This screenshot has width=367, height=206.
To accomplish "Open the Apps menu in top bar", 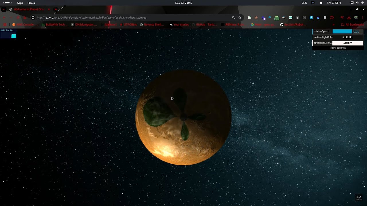I will [x=20, y=3].
